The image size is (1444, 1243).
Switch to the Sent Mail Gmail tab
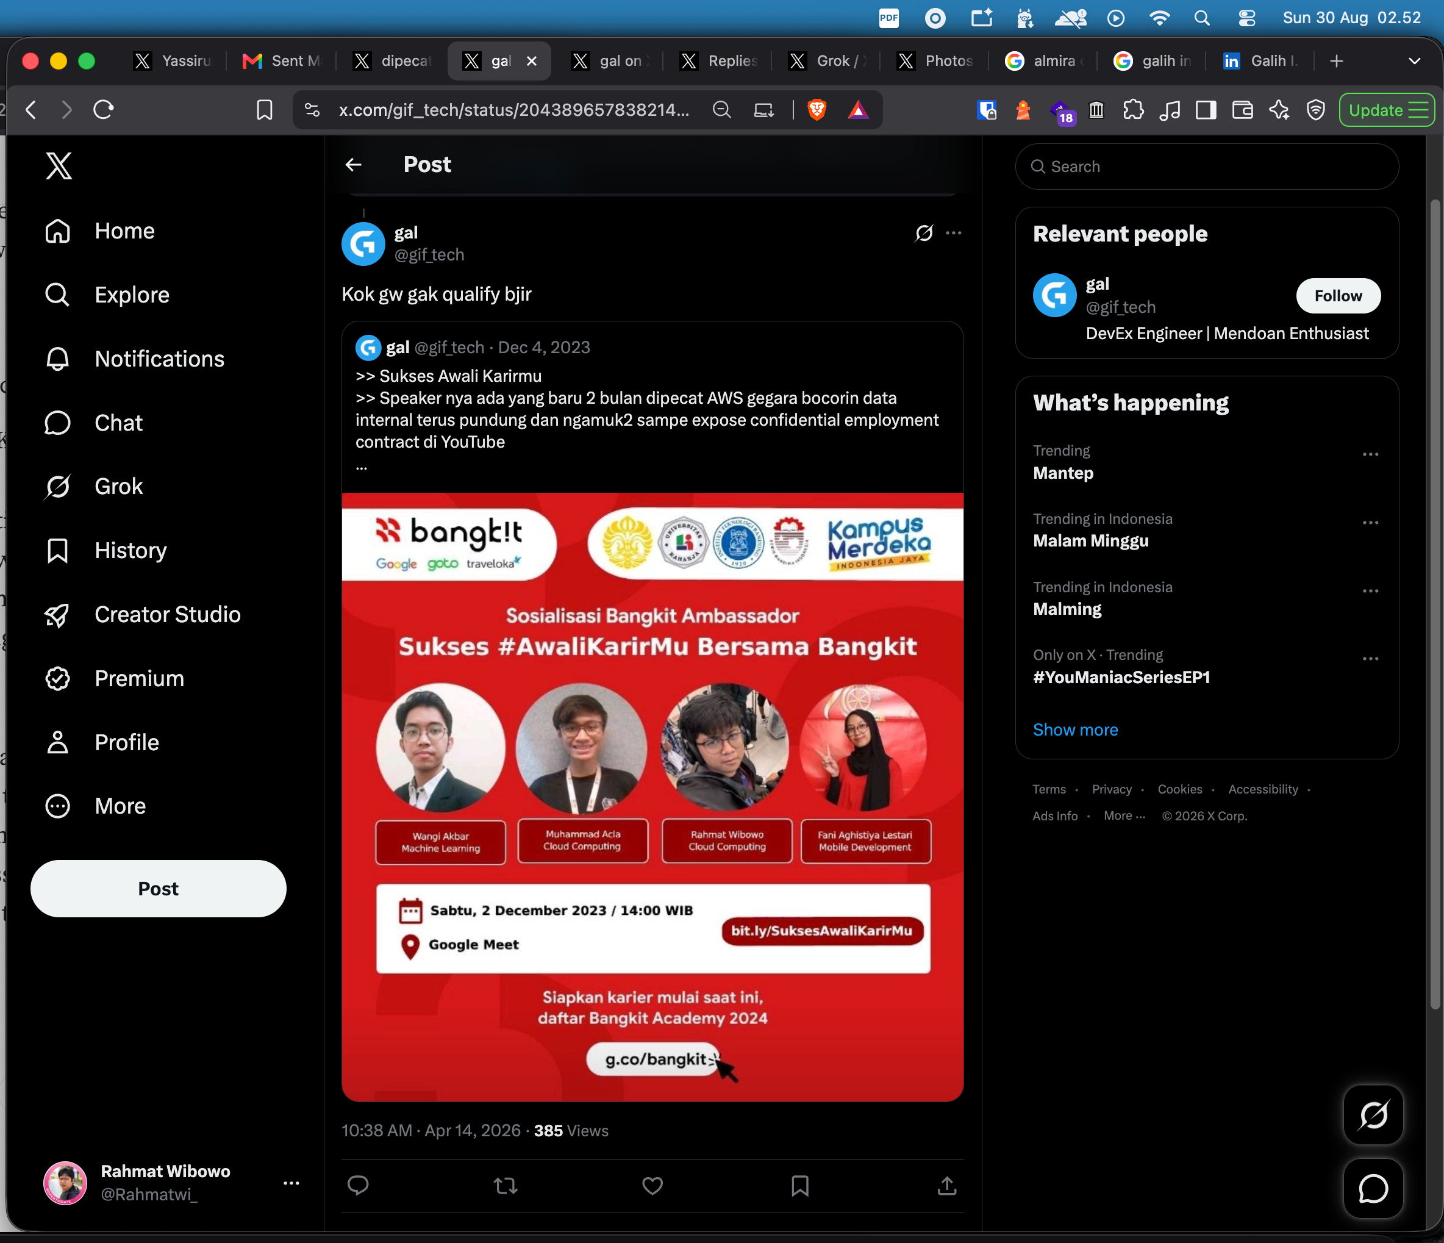[x=282, y=62]
